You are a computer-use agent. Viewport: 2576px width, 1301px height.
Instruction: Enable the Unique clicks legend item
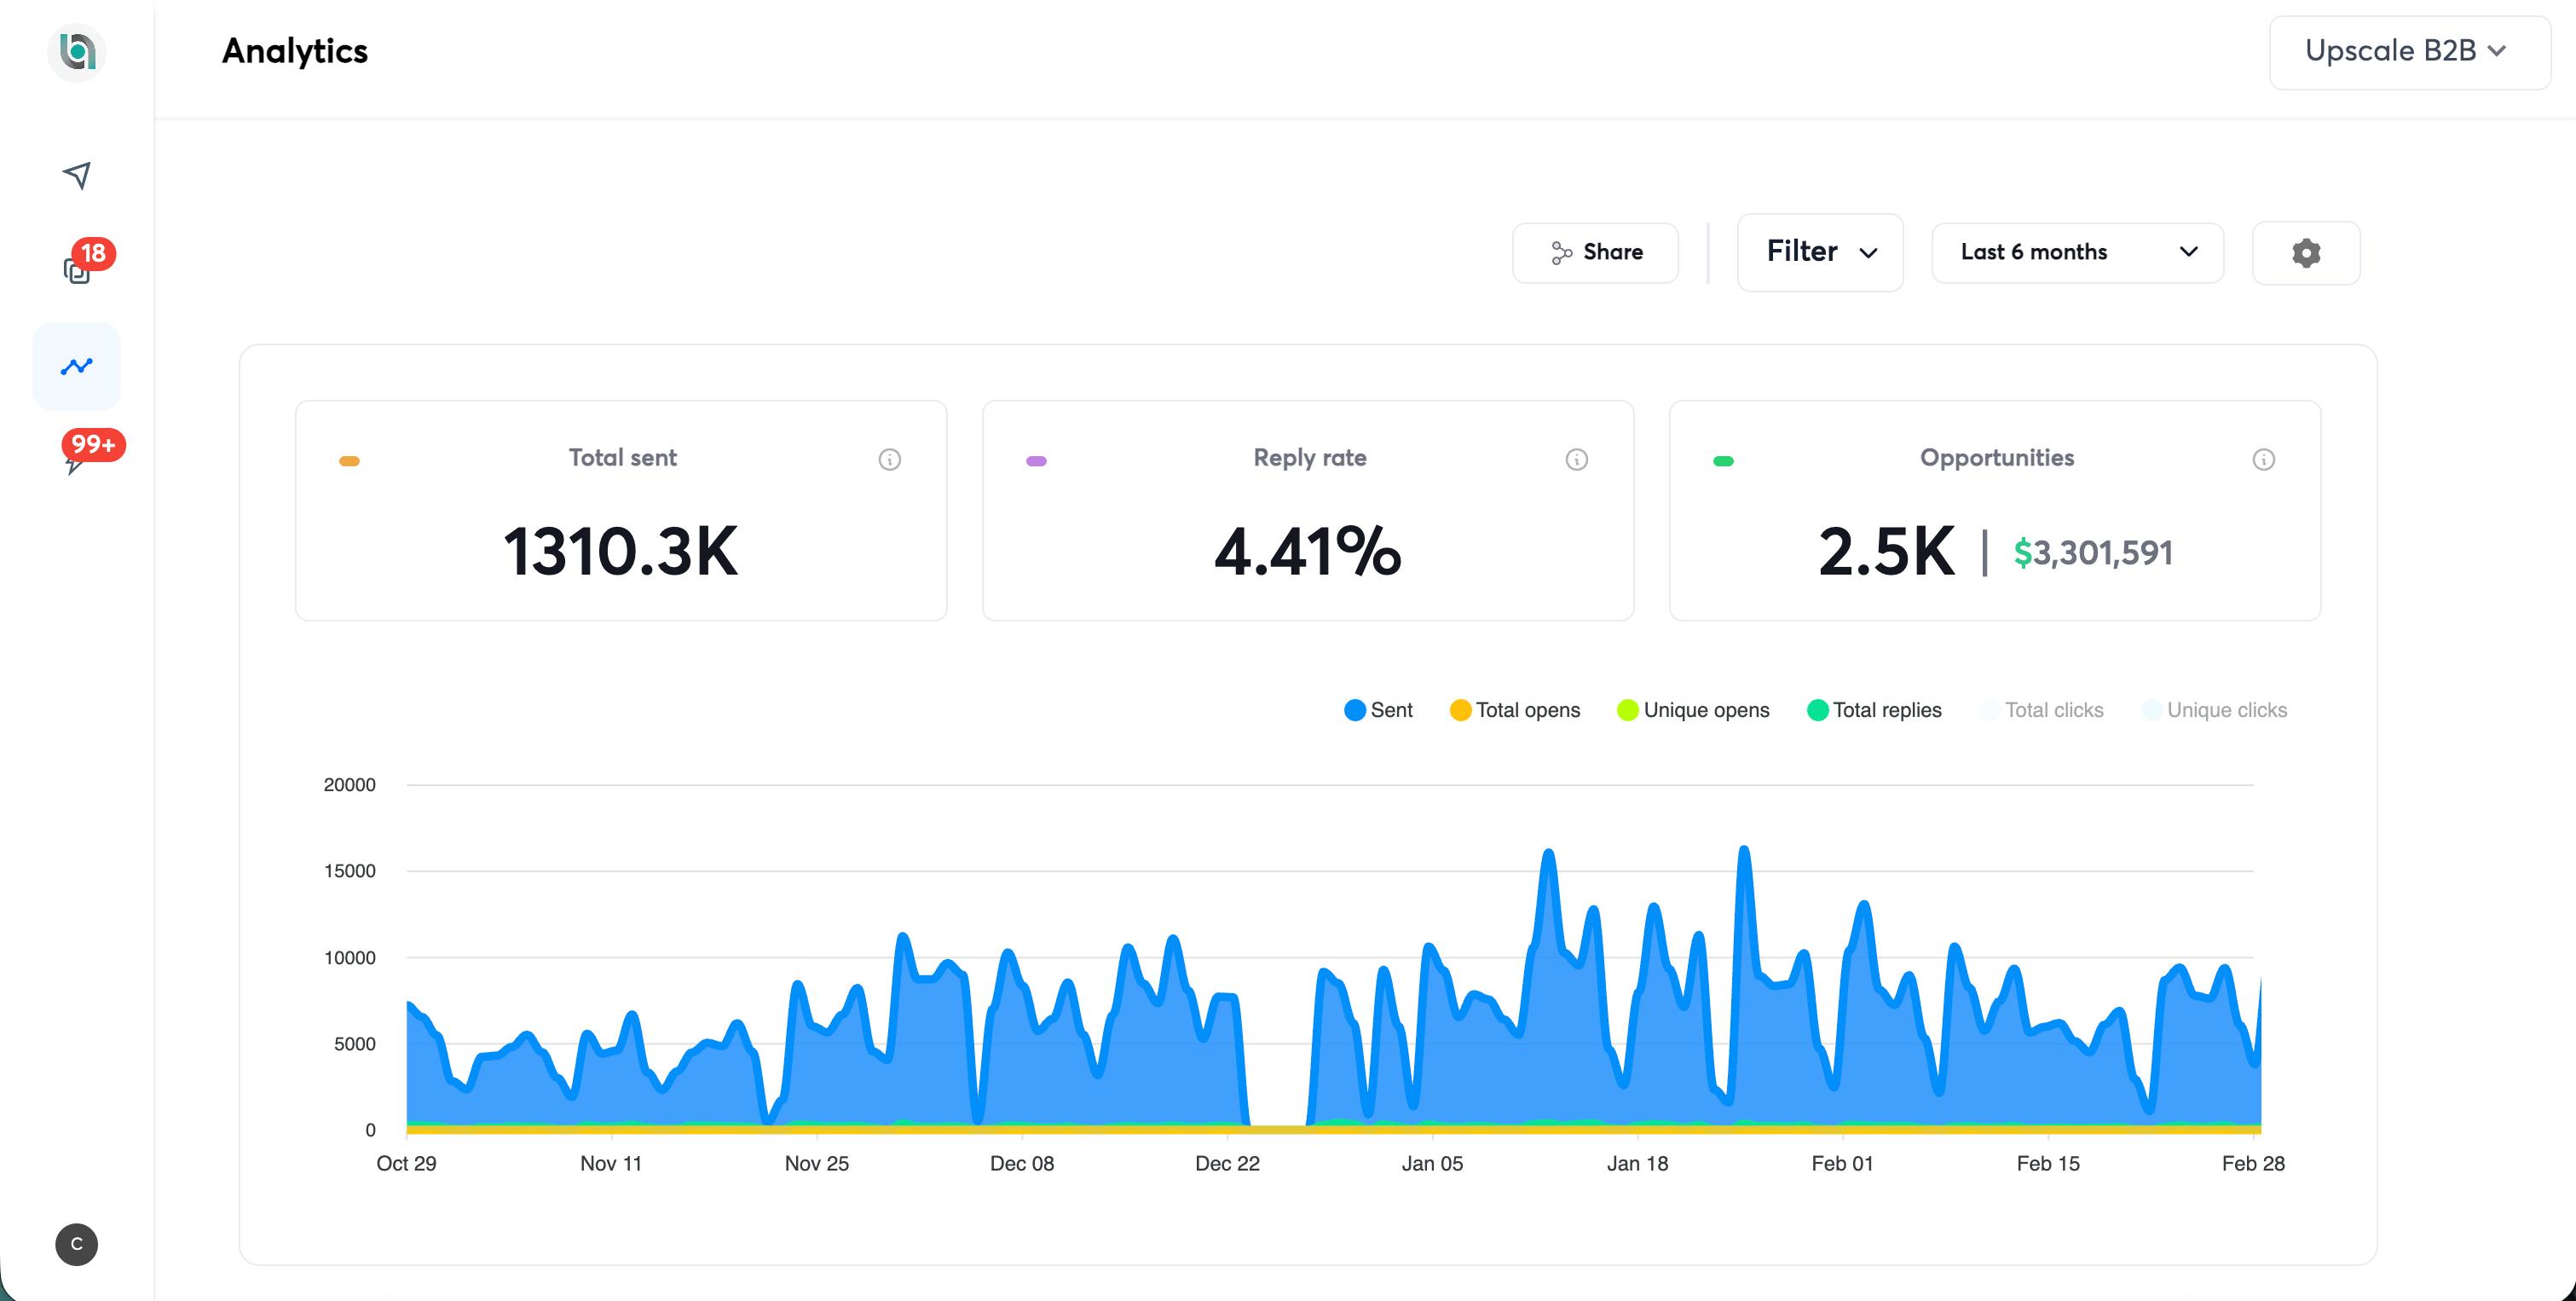(2214, 710)
